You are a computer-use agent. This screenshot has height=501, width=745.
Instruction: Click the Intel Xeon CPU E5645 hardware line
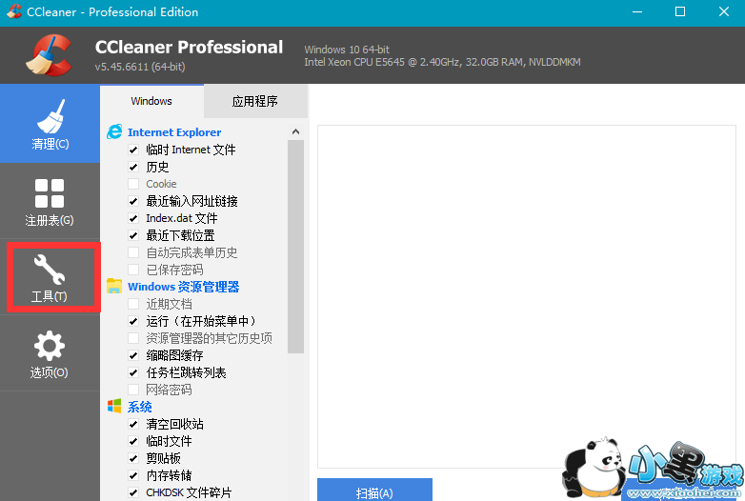tap(442, 62)
